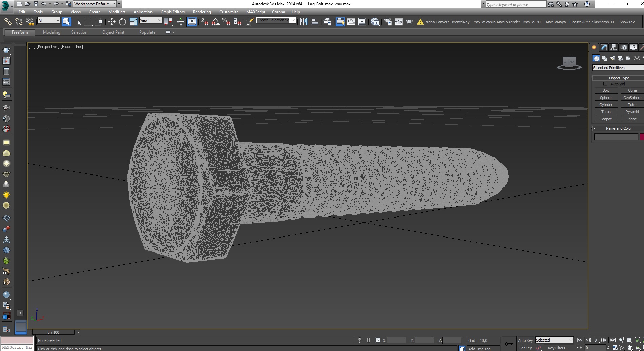Image resolution: width=644 pixels, height=351 pixels.
Task: Toggle Auto Key mode
Action: [525, 340]
